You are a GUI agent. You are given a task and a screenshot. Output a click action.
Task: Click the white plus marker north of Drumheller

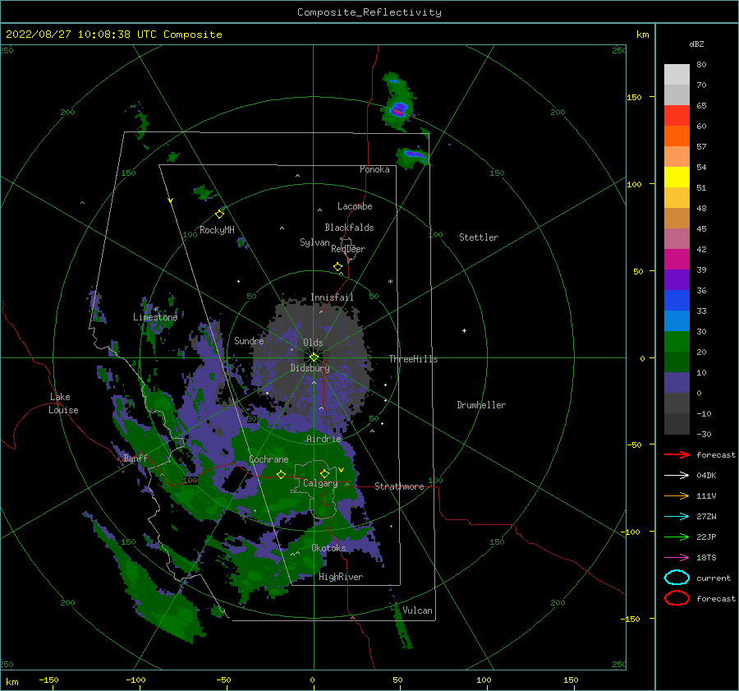464,330
